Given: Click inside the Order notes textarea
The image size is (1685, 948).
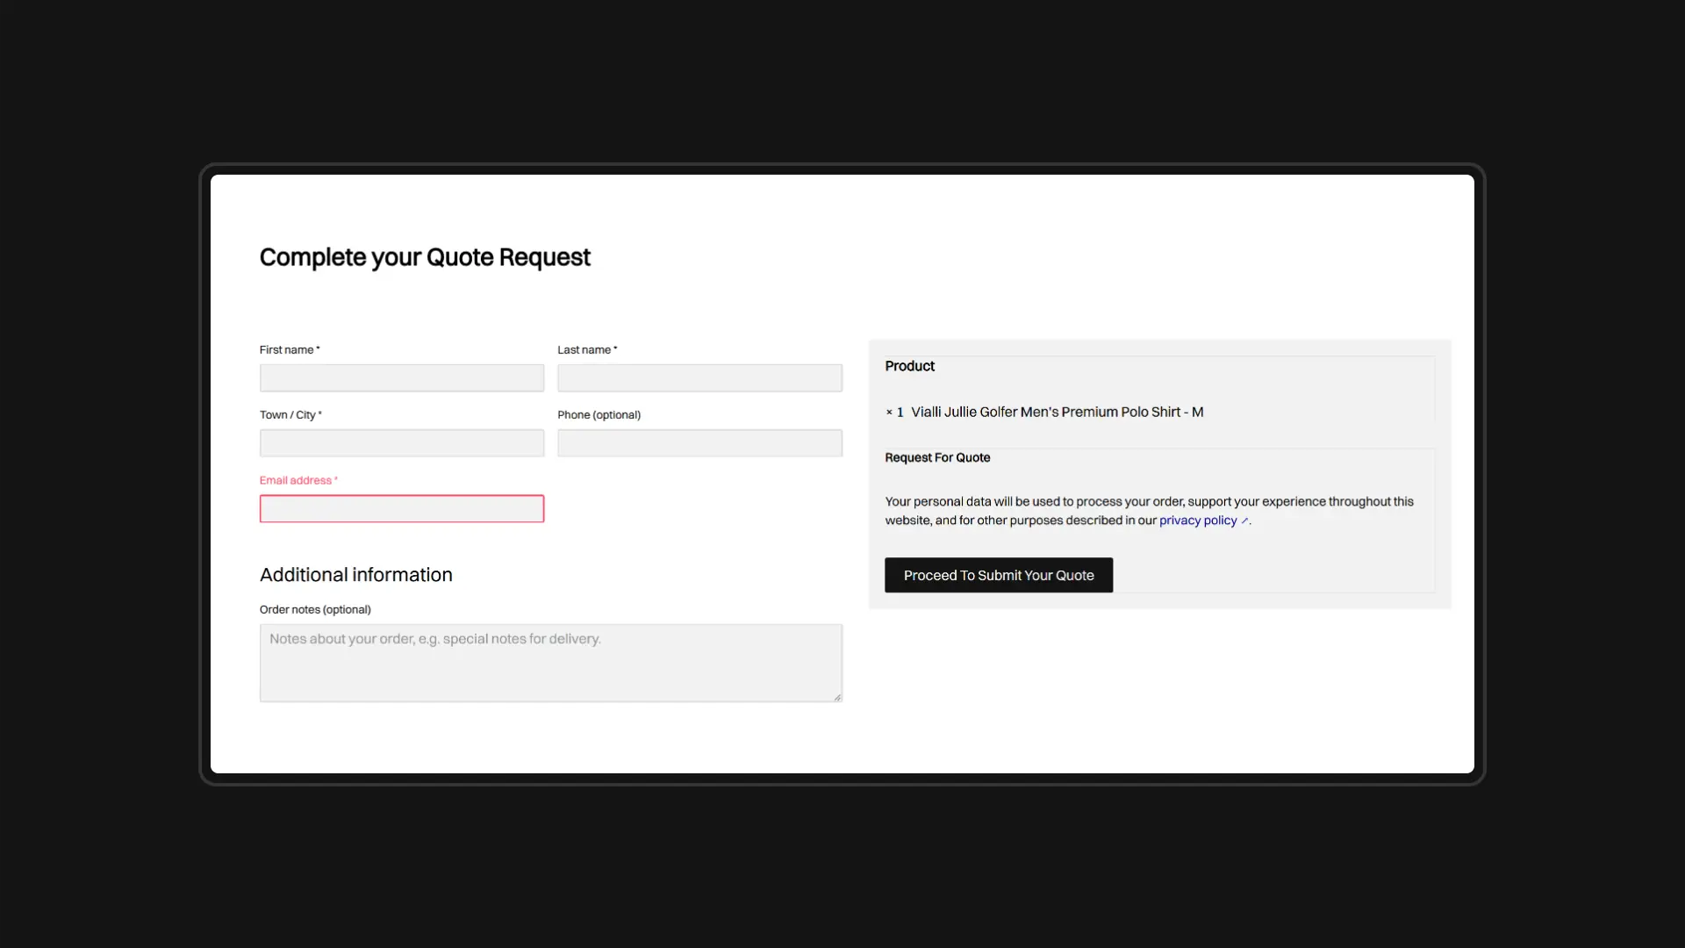Looking at the screenshot, I should [550, 663].
